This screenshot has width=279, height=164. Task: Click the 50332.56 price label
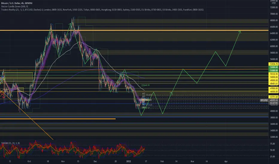point(274,74)
